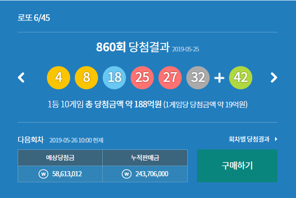Click the 860회 당첨결과 heading
296x198 pixels.
[132, 48]
